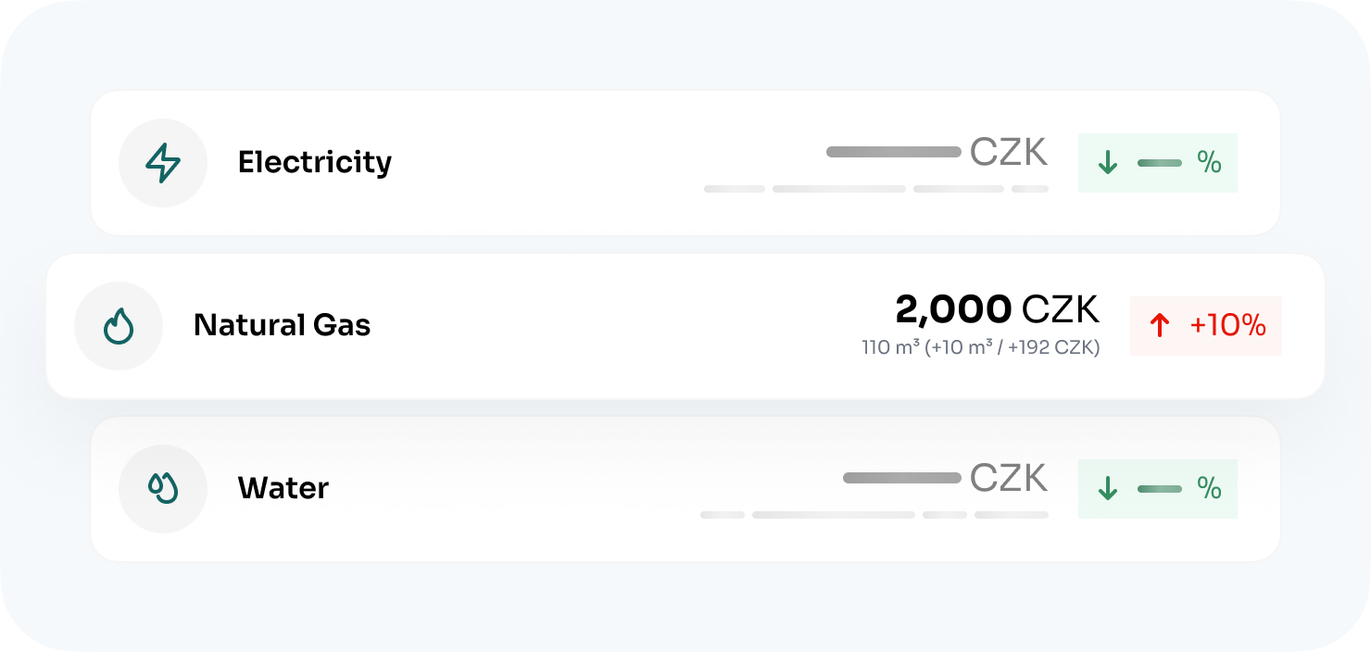Click the 110 m³ usage detail text
Screen dimensions: 1371x652
(980, 349)
